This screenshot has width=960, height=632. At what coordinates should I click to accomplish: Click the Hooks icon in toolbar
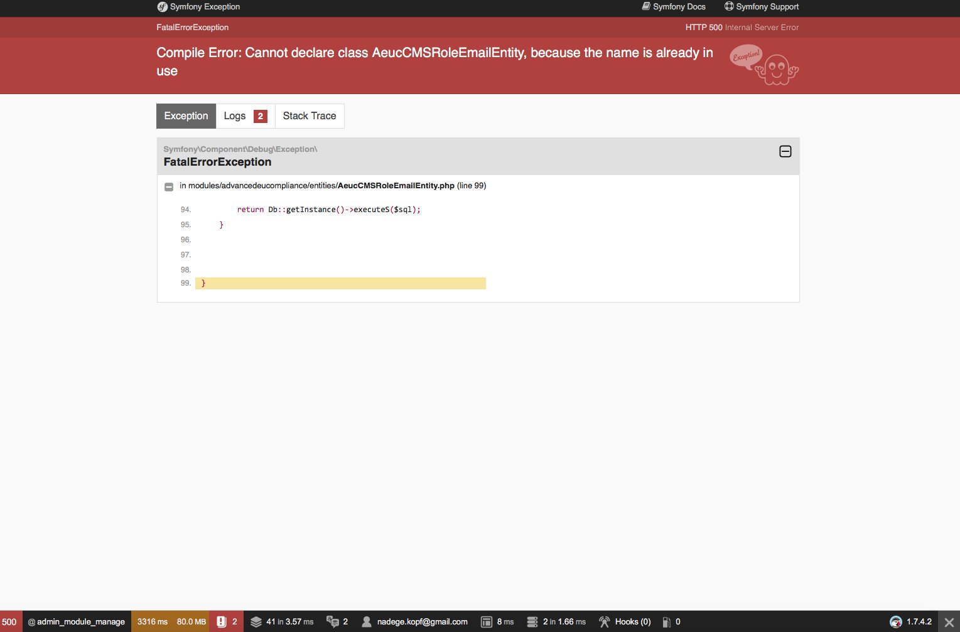point(604,622)
